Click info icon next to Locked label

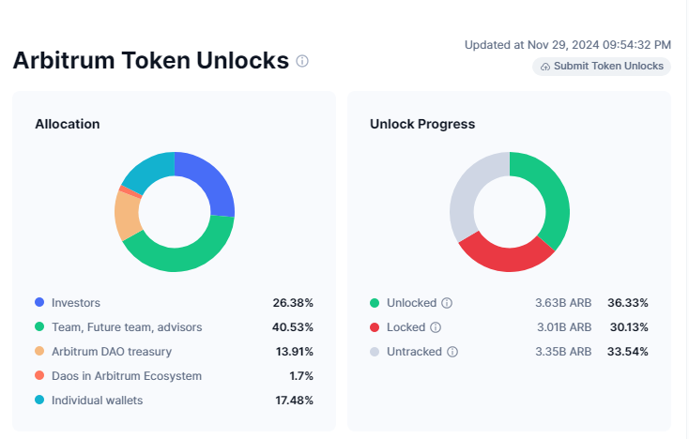[x=436, y=327]
